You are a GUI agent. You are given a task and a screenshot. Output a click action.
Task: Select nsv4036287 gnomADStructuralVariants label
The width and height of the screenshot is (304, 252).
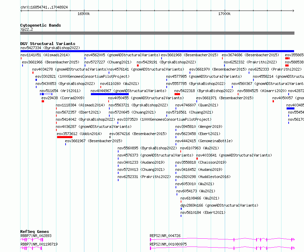point(94,127)
